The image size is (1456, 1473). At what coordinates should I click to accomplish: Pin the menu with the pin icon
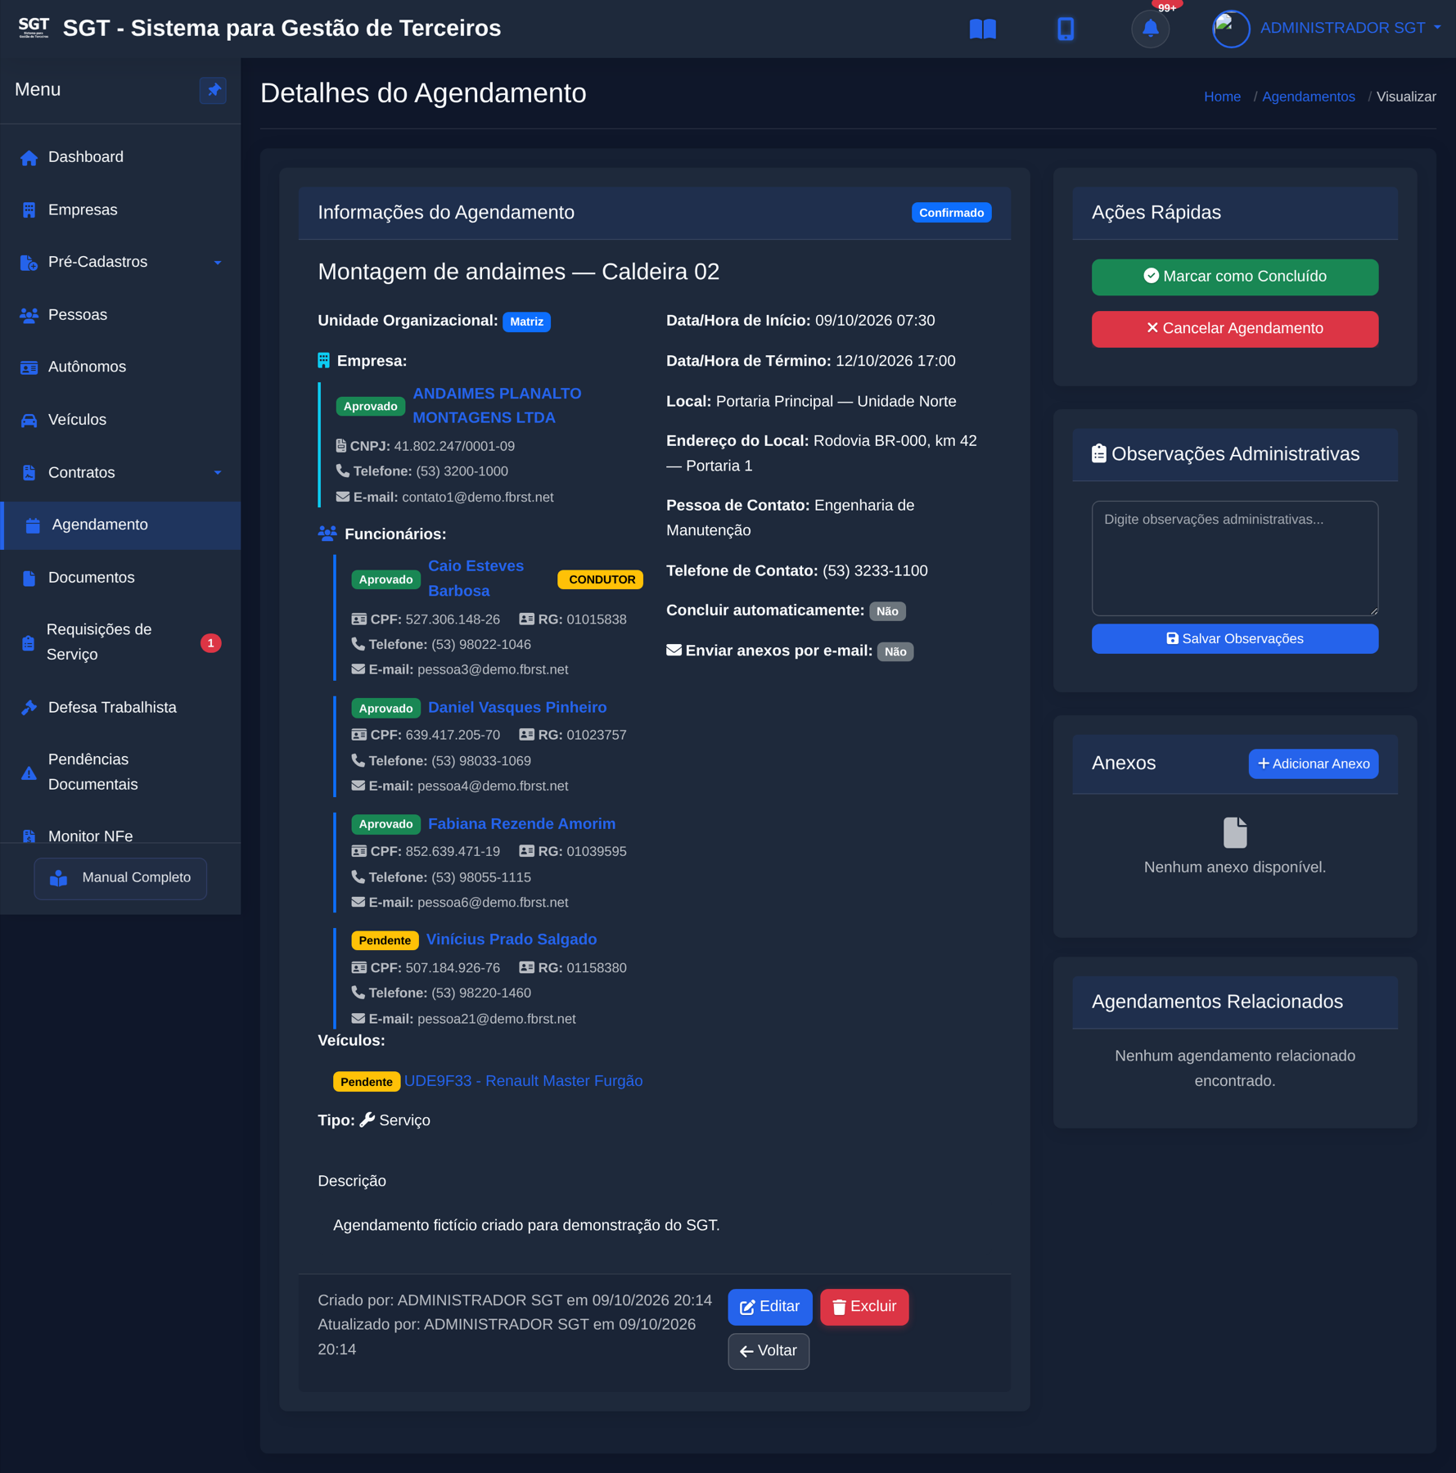(213, 90)
